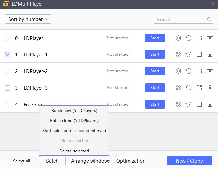Click shortcut icon for LDPlayer-1

(199, 54)
